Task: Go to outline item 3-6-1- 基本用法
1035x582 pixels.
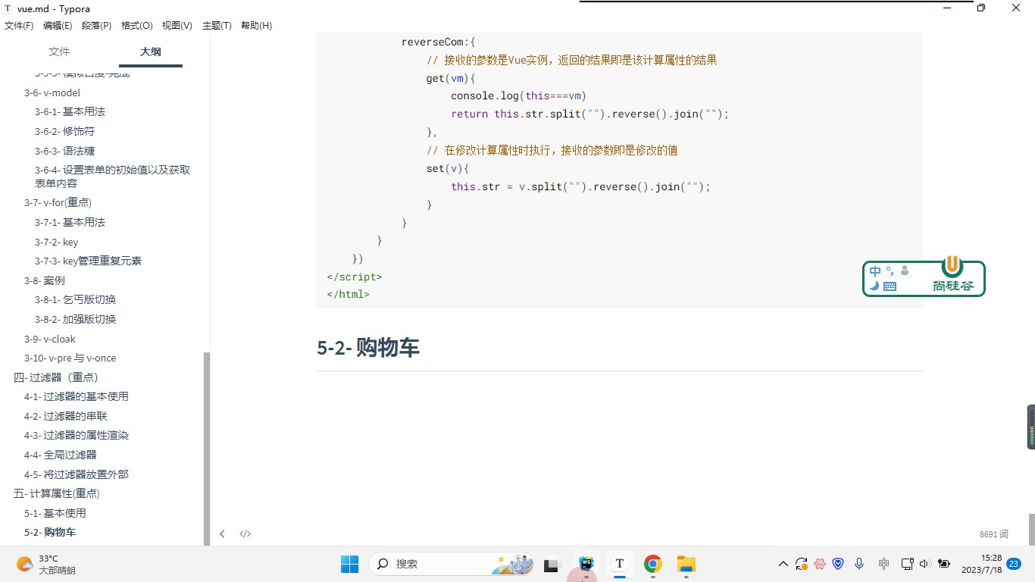Action: [70, 111]
